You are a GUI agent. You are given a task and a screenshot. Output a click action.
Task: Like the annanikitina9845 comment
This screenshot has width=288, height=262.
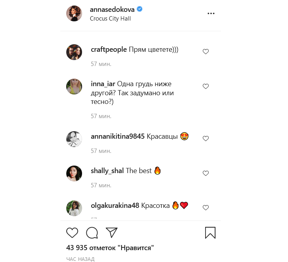pyautogui.click(x=206, y=138)
